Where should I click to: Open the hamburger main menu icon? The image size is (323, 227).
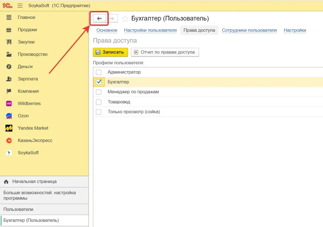tap(20, 6)
